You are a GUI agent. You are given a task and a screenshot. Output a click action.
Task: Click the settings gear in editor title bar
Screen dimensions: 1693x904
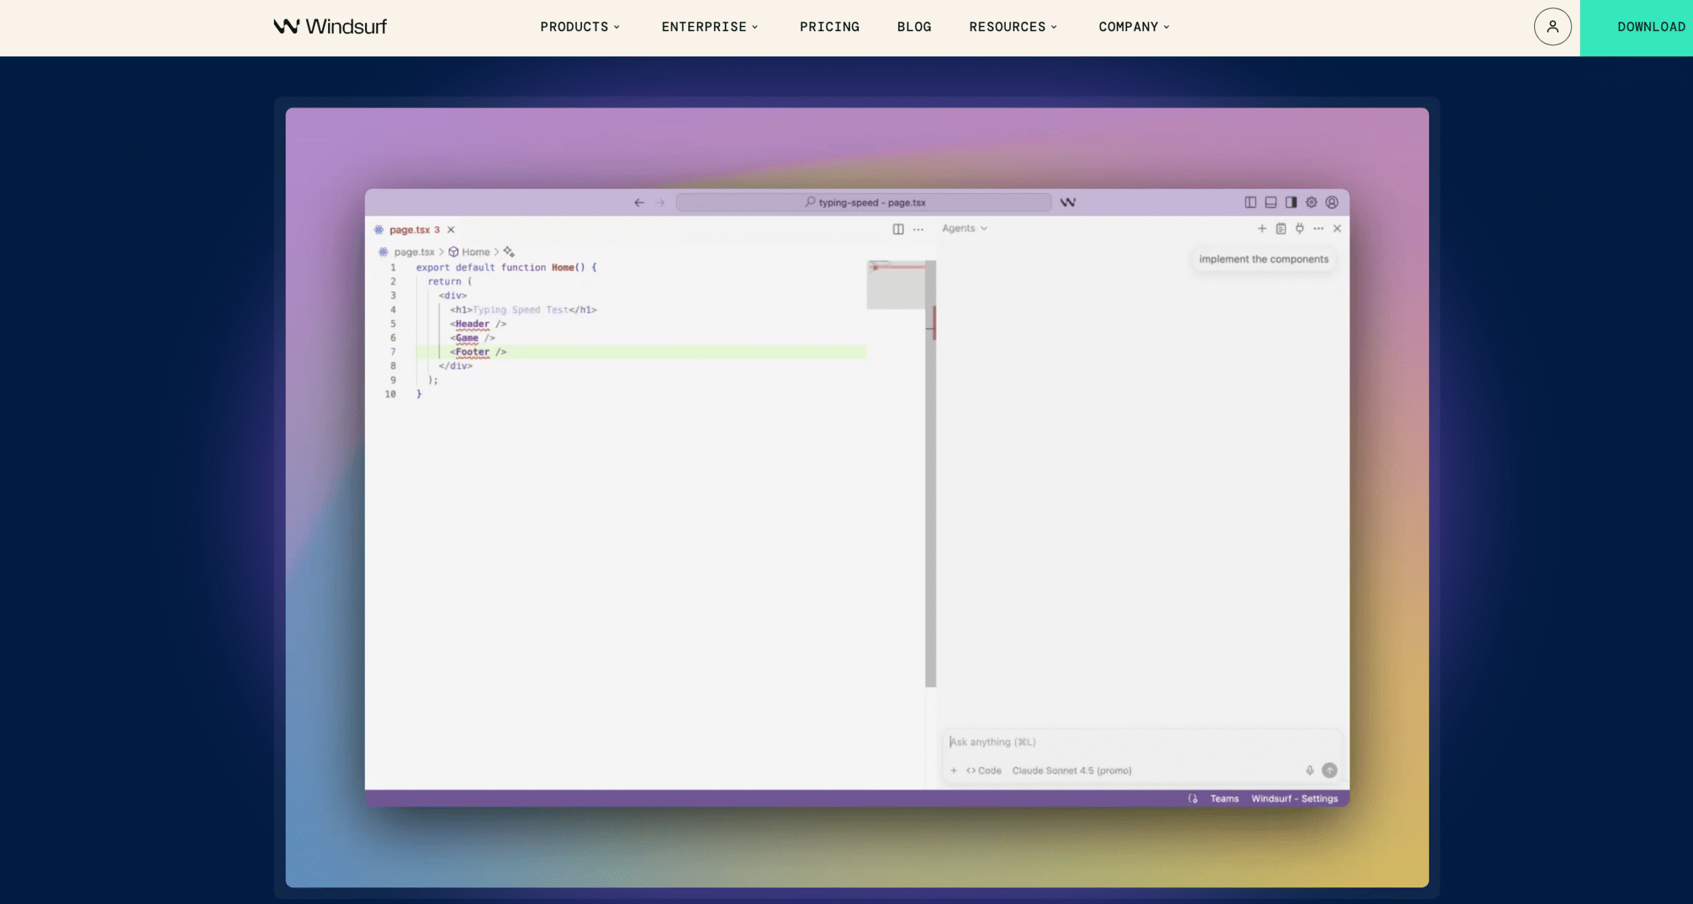1311,202
